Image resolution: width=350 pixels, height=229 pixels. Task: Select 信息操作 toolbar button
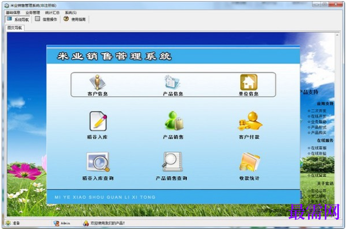pos(46,19)
